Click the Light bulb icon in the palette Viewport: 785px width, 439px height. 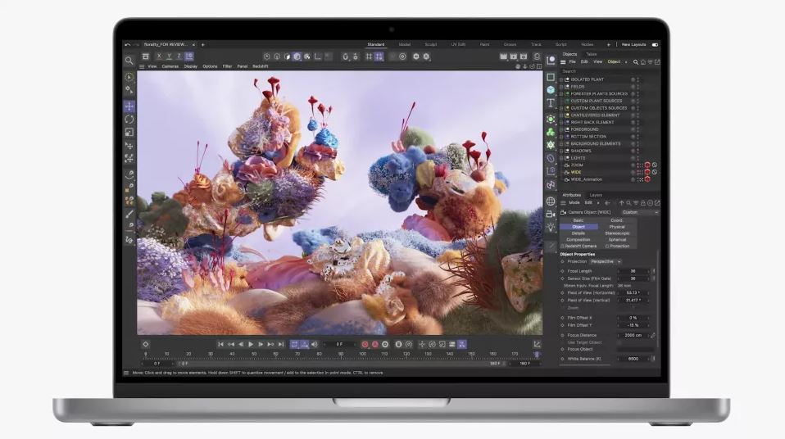pyautogui.click(x=551, y=227)
